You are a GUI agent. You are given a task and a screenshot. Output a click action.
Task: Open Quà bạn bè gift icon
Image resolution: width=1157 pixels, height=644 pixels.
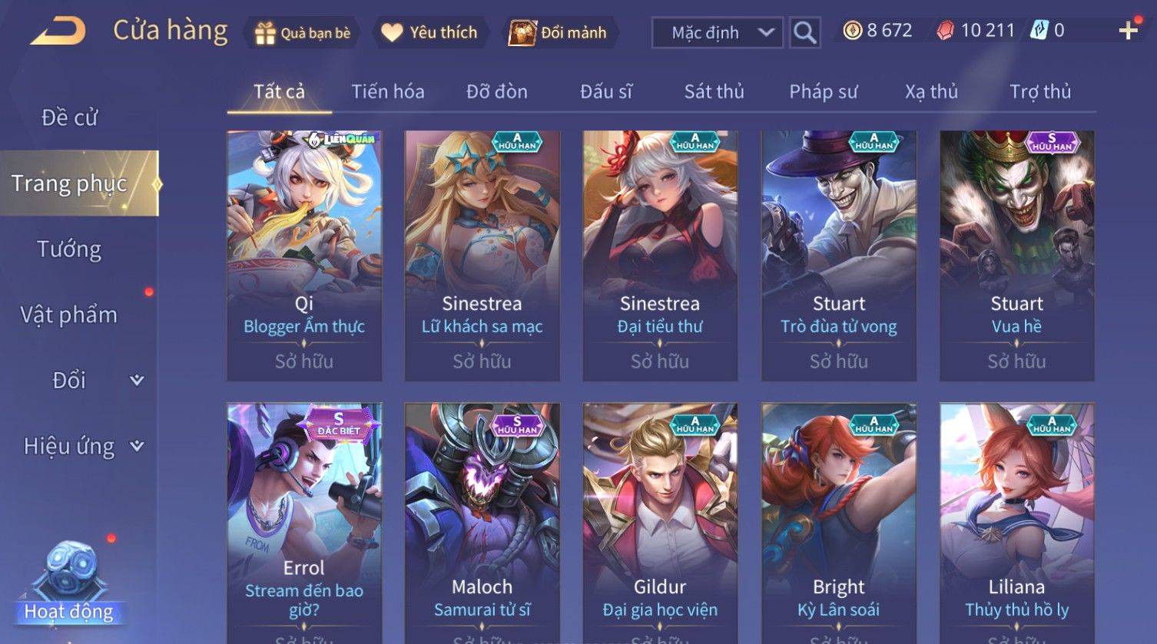pyautogui.click(x=264, y=33)
